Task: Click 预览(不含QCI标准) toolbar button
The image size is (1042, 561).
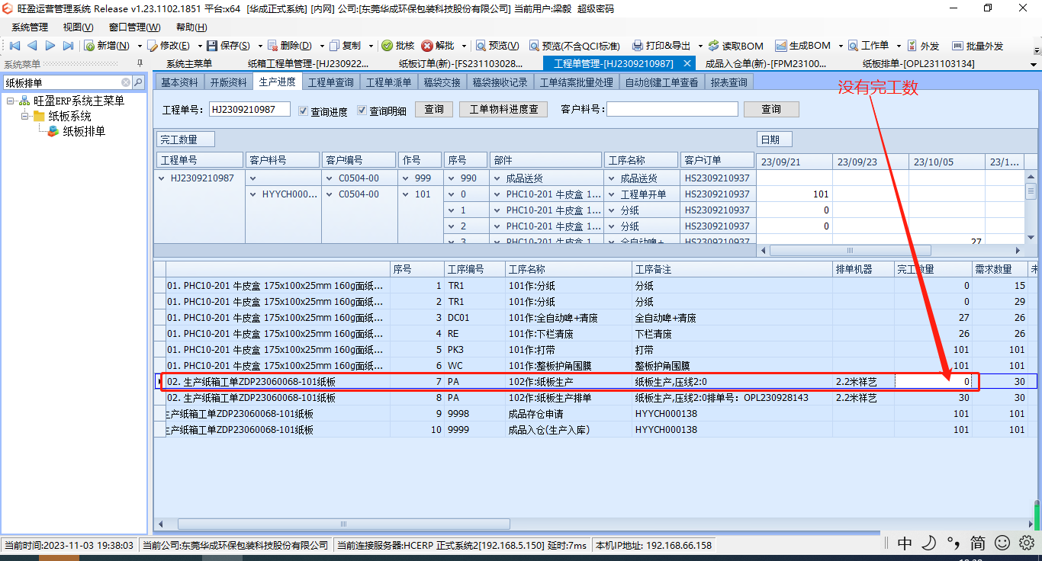Action: (574, 46)
